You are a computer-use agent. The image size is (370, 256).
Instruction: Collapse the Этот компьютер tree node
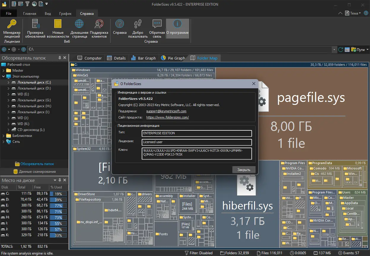(x=4, y=76)
